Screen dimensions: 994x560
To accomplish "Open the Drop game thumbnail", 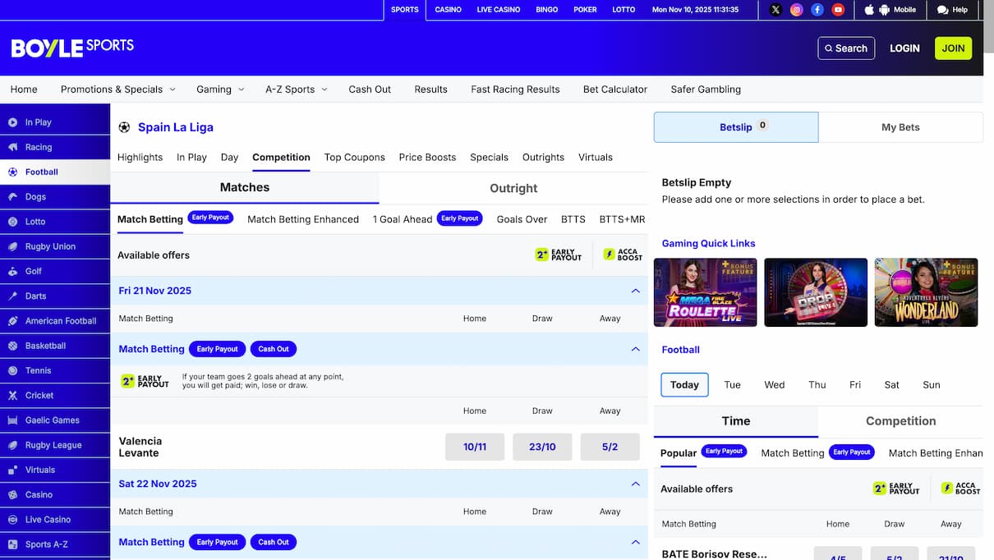I will (x=816, y=292).
